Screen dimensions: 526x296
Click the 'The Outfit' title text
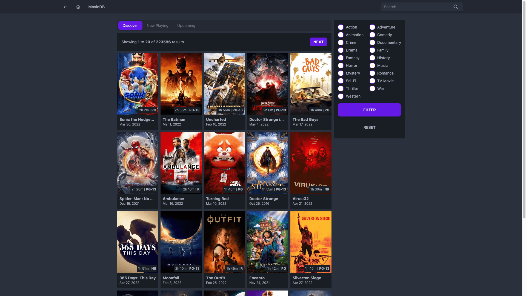[215, 278]
